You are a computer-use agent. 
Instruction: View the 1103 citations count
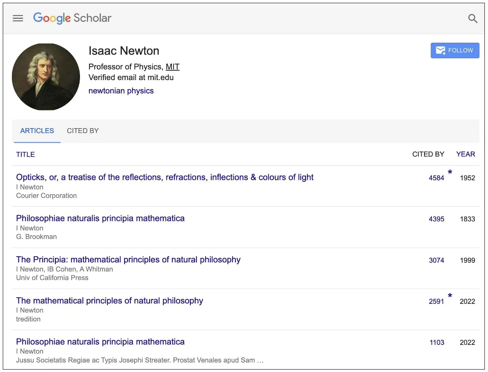click(x=437, y=342)
